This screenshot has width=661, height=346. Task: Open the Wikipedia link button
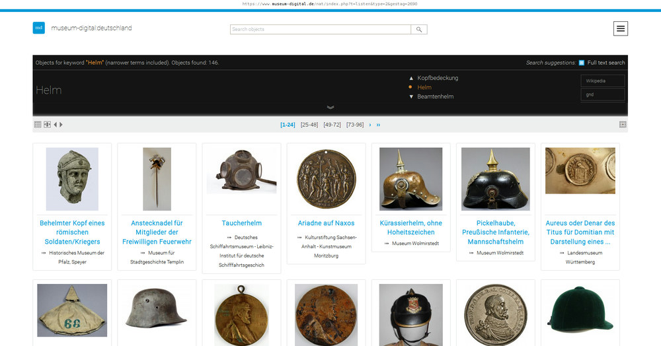[603, 81]
